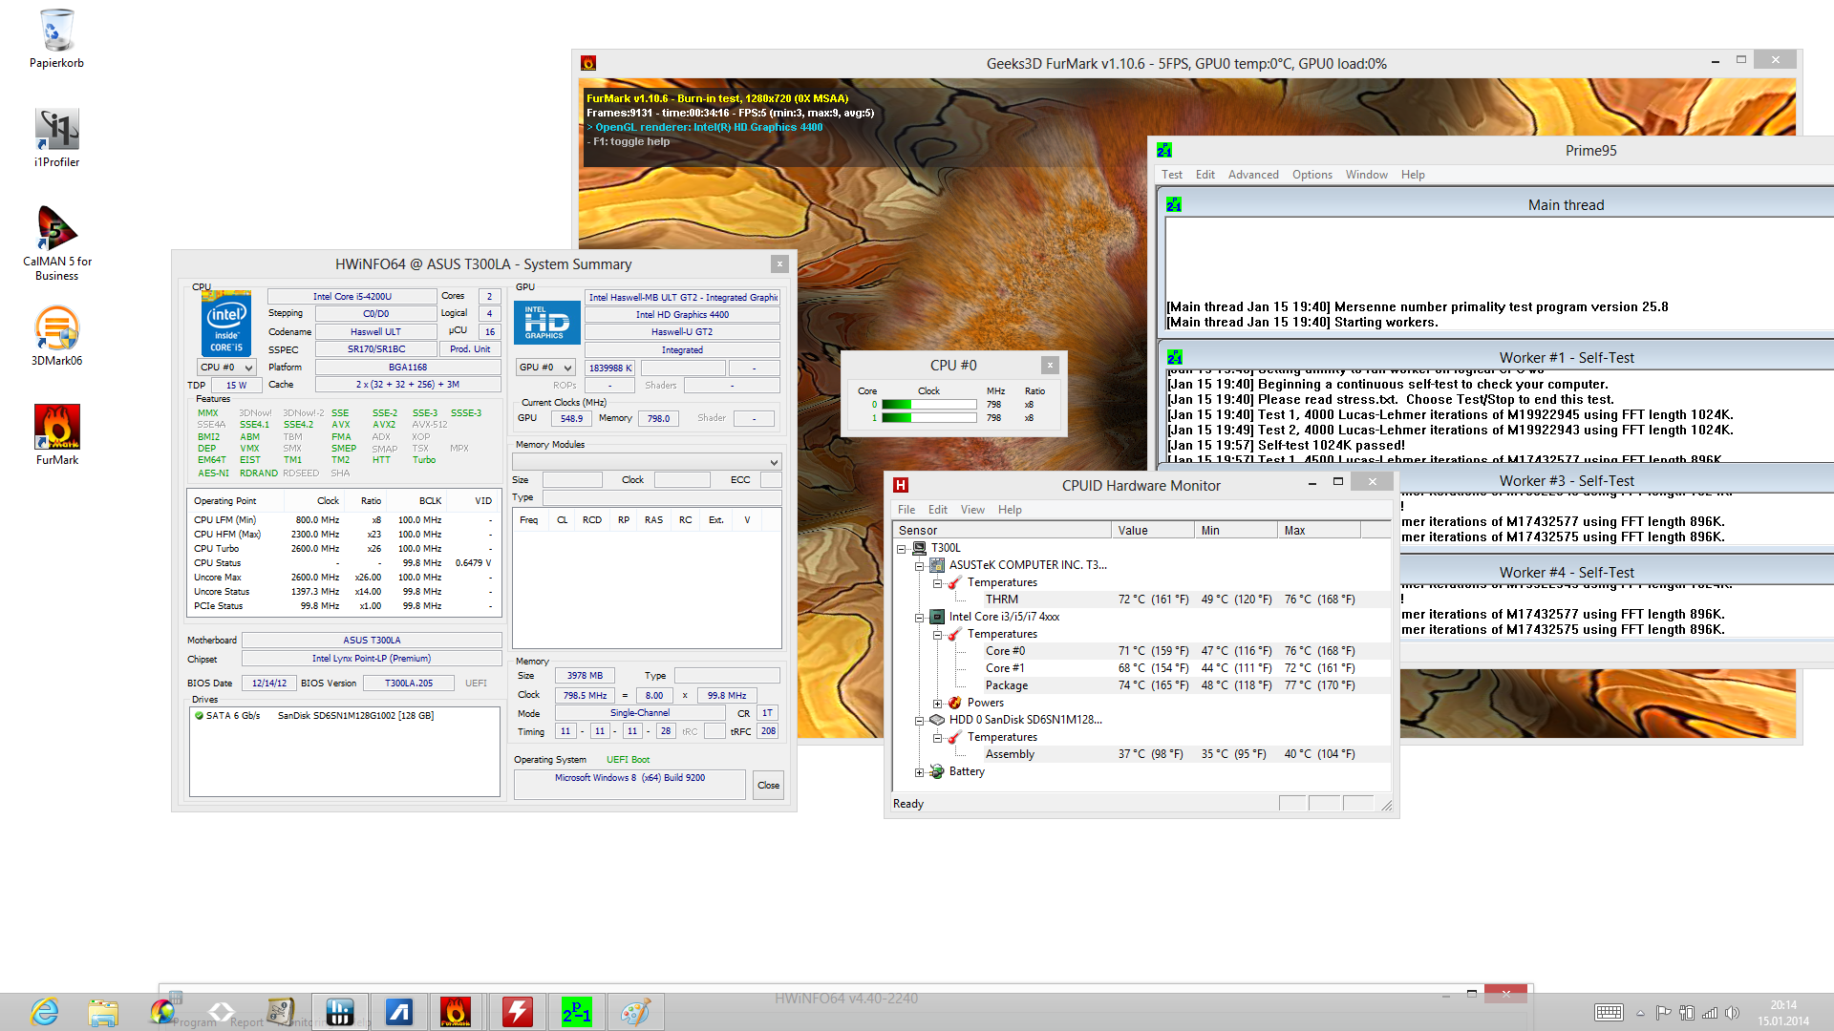1834x1031 pixels.
Task: Expand the Battery tree node
Action: pyautogui.click(x=919, y=772)
